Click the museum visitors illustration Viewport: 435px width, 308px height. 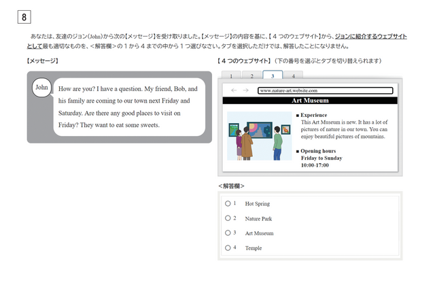point(259,136)
